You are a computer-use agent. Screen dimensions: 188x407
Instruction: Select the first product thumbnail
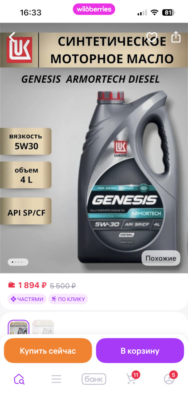tap(19, 327)
